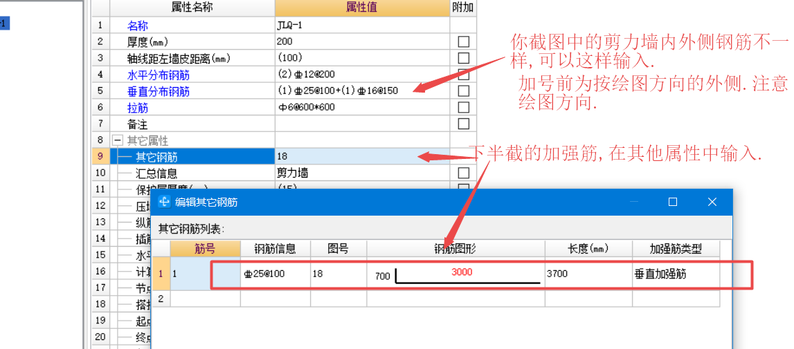
Task: Click the 加强筋类型 column header in dialog
Action: [x=676, y=248]
